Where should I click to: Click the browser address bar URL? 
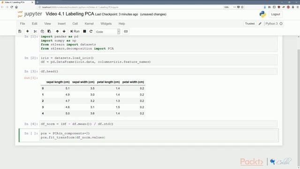click(x=80, y=7)
